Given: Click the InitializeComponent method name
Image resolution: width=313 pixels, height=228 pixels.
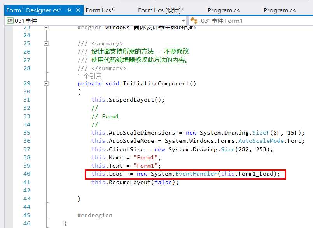Looking at the screenshot, I should (x=156, y=83).
